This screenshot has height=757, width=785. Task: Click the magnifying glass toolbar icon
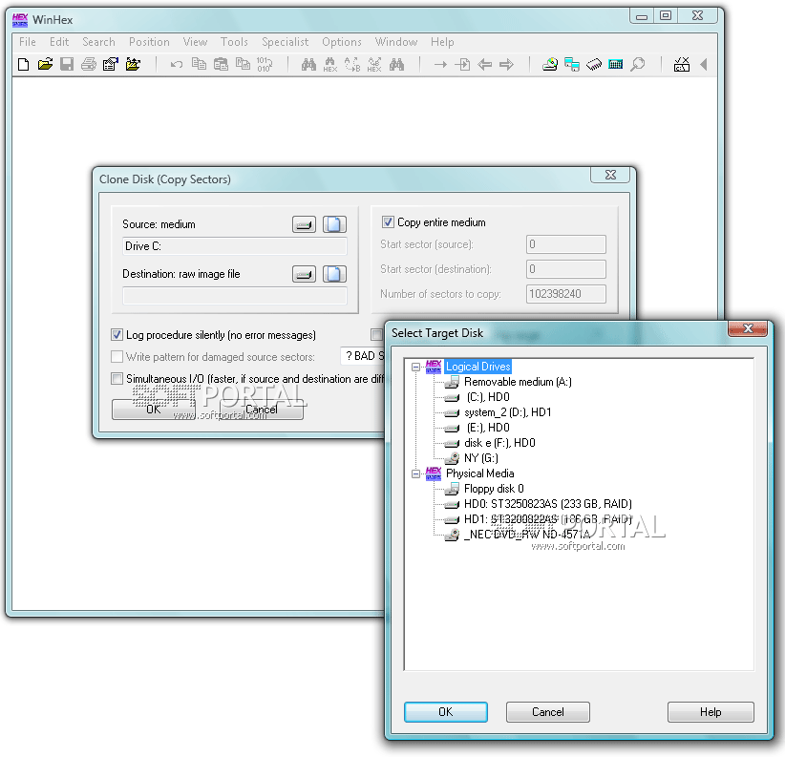point(637,65)
